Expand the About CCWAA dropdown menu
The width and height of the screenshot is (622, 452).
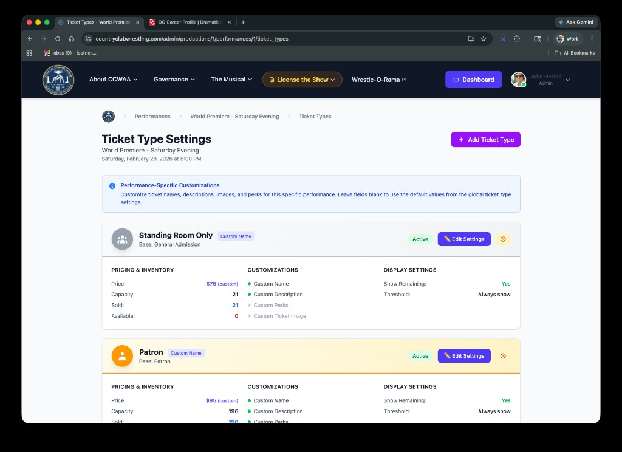(113, 80)
